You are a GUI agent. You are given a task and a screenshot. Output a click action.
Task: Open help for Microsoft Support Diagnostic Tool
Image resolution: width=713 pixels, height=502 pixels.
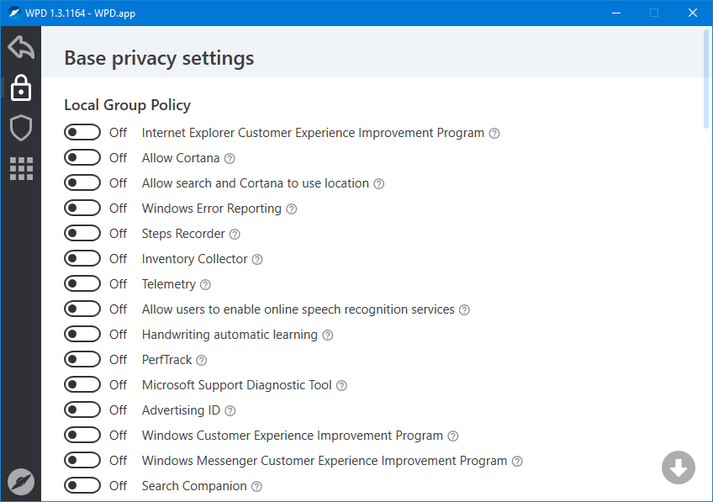[x=341, y=386]
